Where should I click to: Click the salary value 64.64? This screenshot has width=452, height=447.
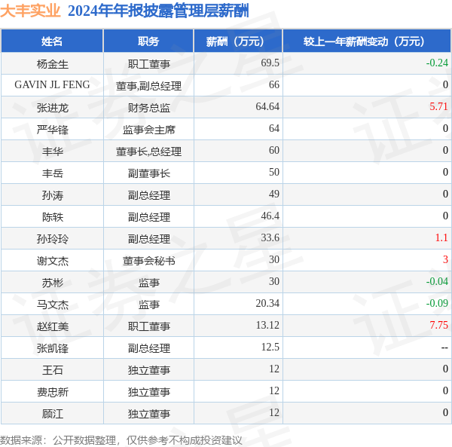[267, 107]
